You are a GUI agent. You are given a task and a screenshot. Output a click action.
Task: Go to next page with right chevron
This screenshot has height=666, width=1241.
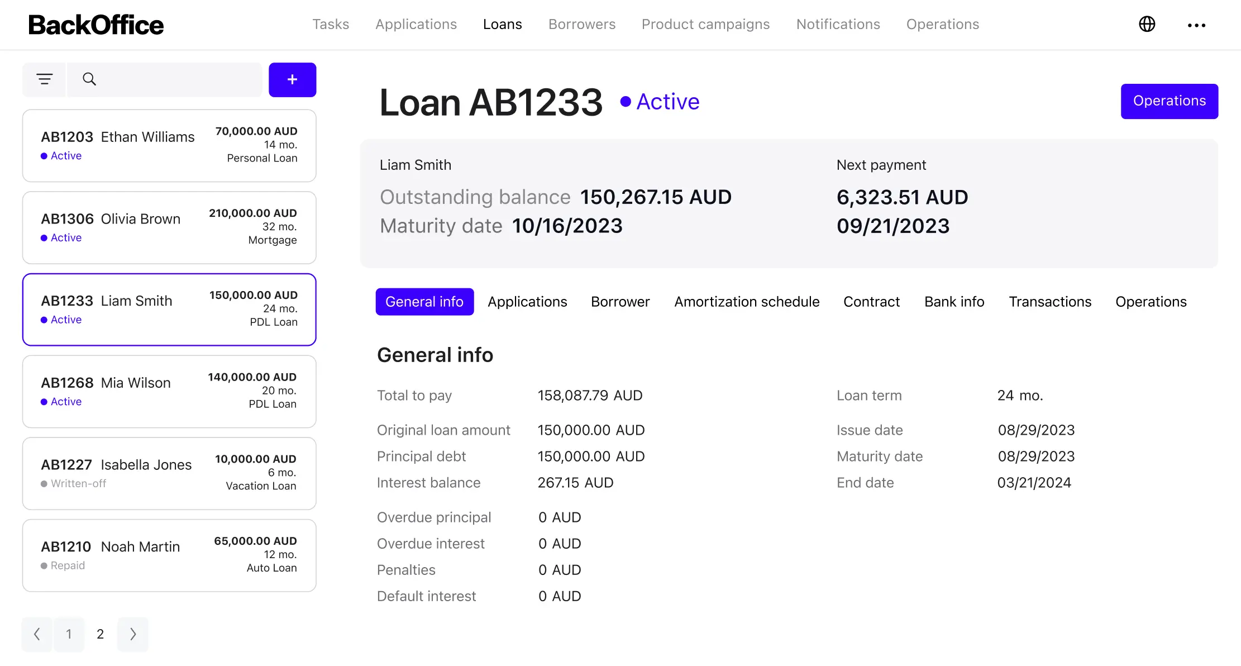click(133, 634)
